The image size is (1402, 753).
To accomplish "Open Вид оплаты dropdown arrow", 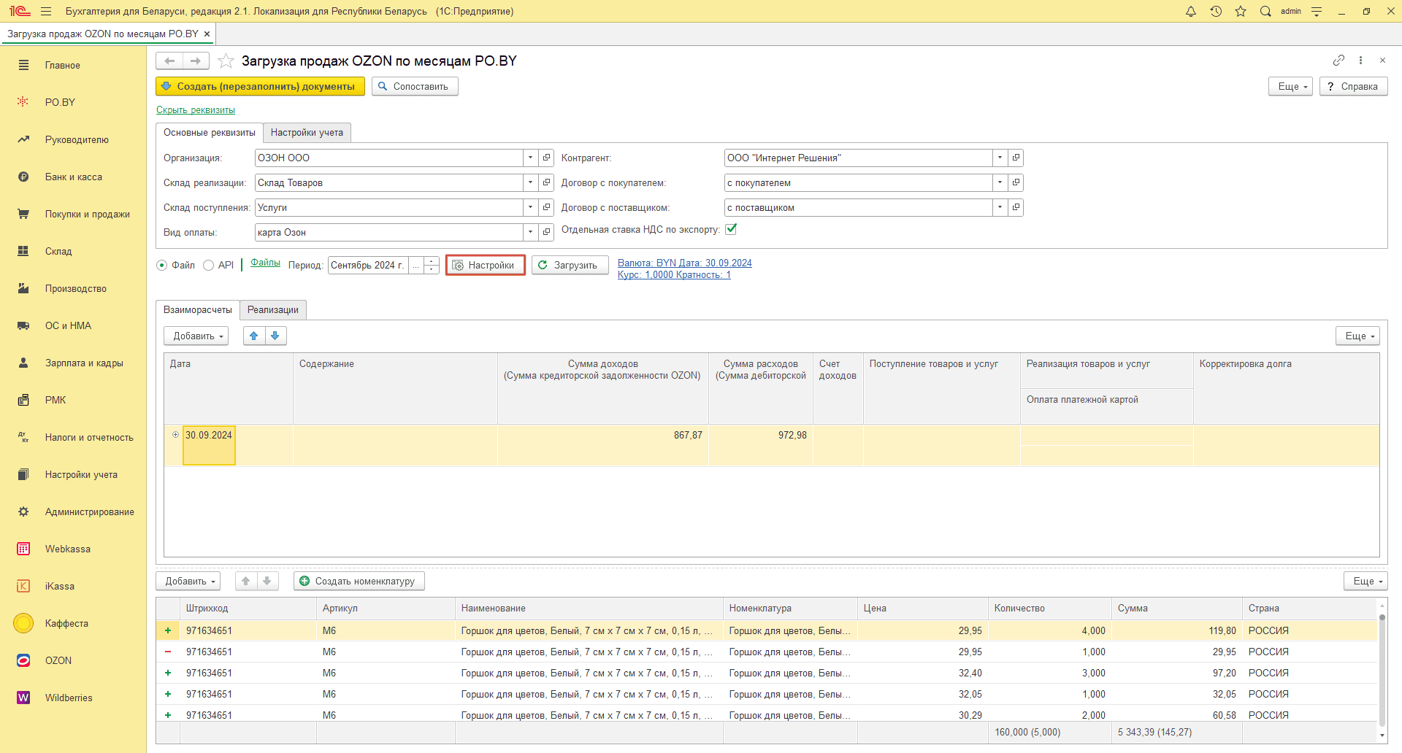I will [x=531, y=232].
